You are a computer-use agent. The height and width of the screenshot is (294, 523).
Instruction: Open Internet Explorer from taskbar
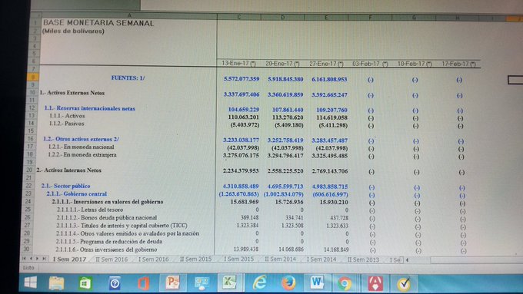pyautogui.click(x=259, y=282)
